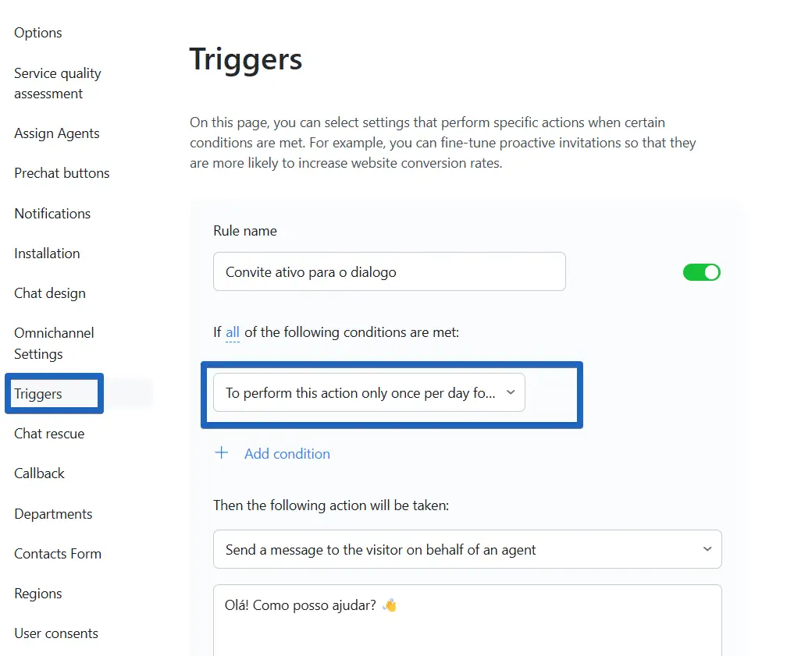
Task: Toggle the rule enabled switch off
Action: (x=701, y=272)
